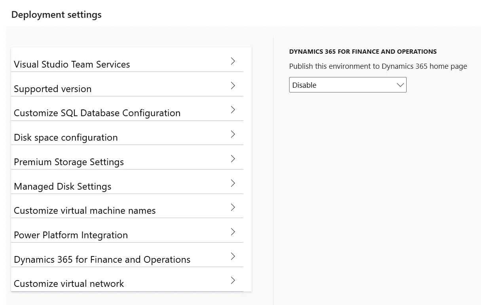Open Customize virtual network section
This screenshot has height=305, width=481.
(x=127, y=280)
